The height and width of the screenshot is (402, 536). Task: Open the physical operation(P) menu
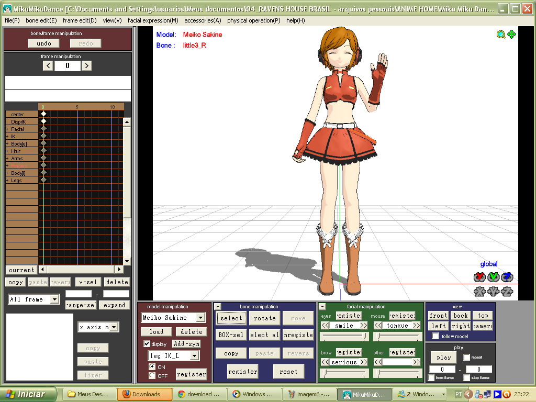(x=254, y=20)
